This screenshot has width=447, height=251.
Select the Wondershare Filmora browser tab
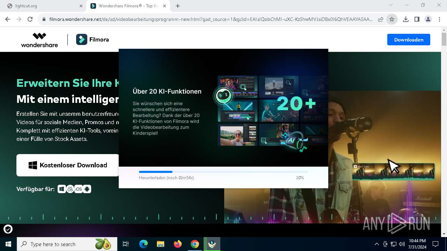pos(128,6)
